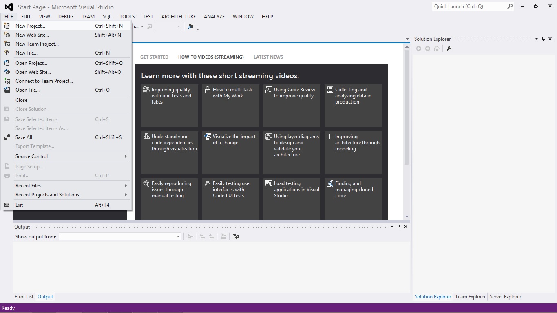Switch to GET STARTED tab

(154, 57)
